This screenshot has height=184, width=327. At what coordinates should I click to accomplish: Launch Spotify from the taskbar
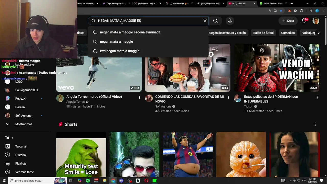point(88,181)
